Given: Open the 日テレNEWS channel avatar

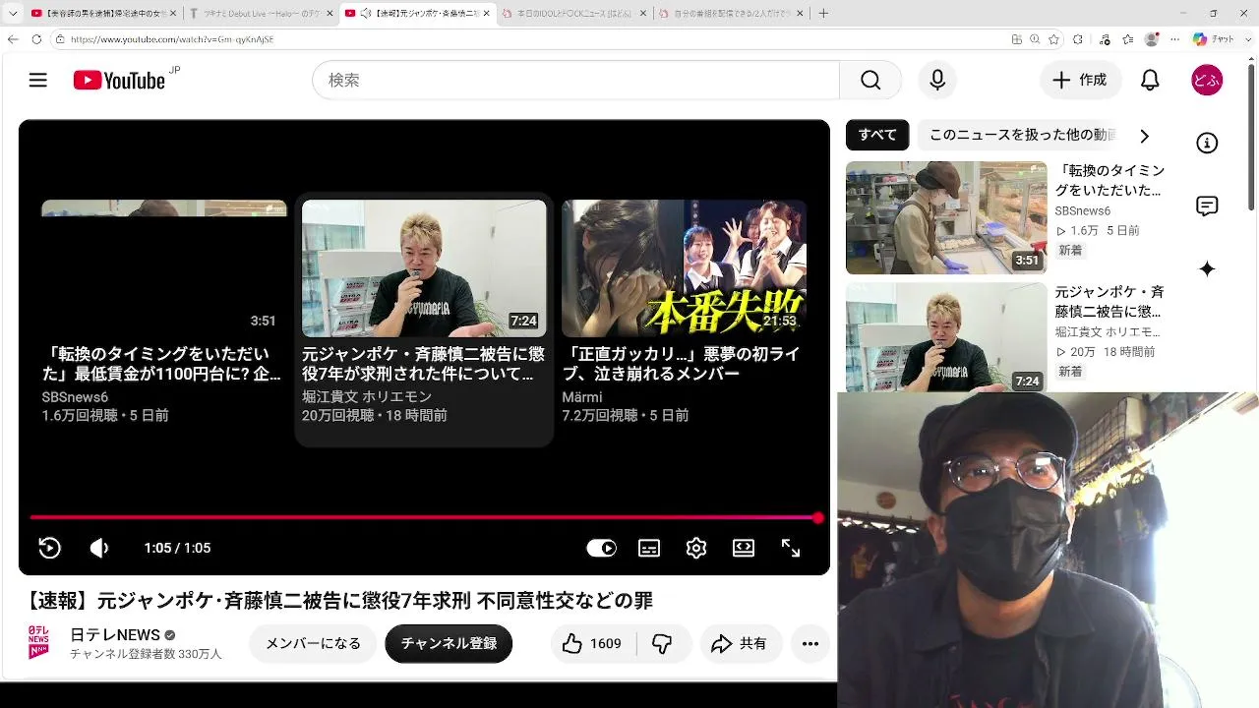Looking at the screenshot, I should (x=39, y=643).
